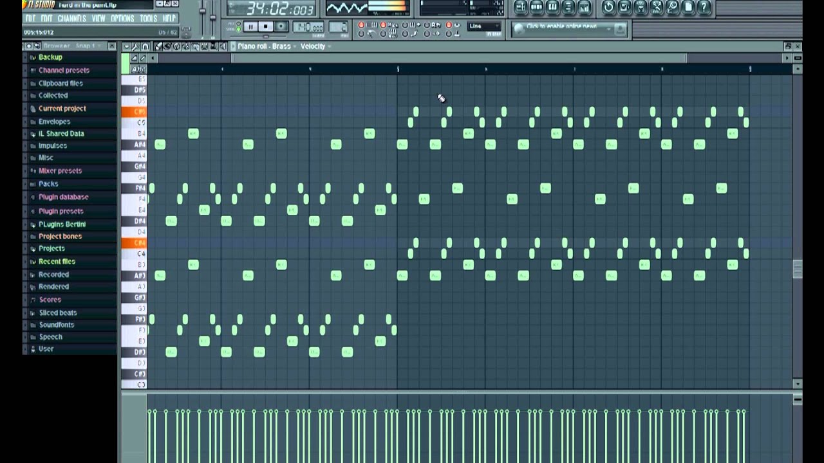Select the Sliced beats browser folder

coord(58,313)
